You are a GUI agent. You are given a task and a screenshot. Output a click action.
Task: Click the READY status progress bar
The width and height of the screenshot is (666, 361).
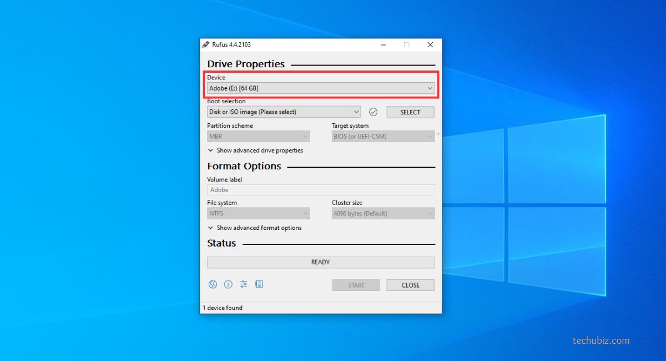(321, 262)
